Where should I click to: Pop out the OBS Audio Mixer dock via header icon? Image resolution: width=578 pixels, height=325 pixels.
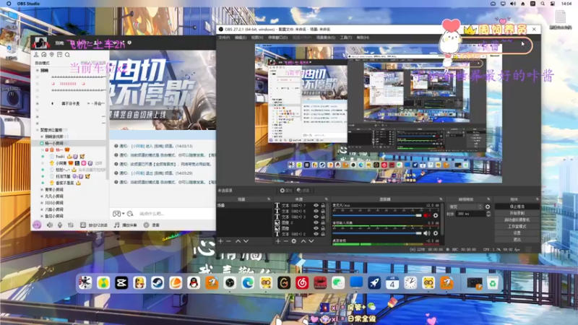coord(441,199)
